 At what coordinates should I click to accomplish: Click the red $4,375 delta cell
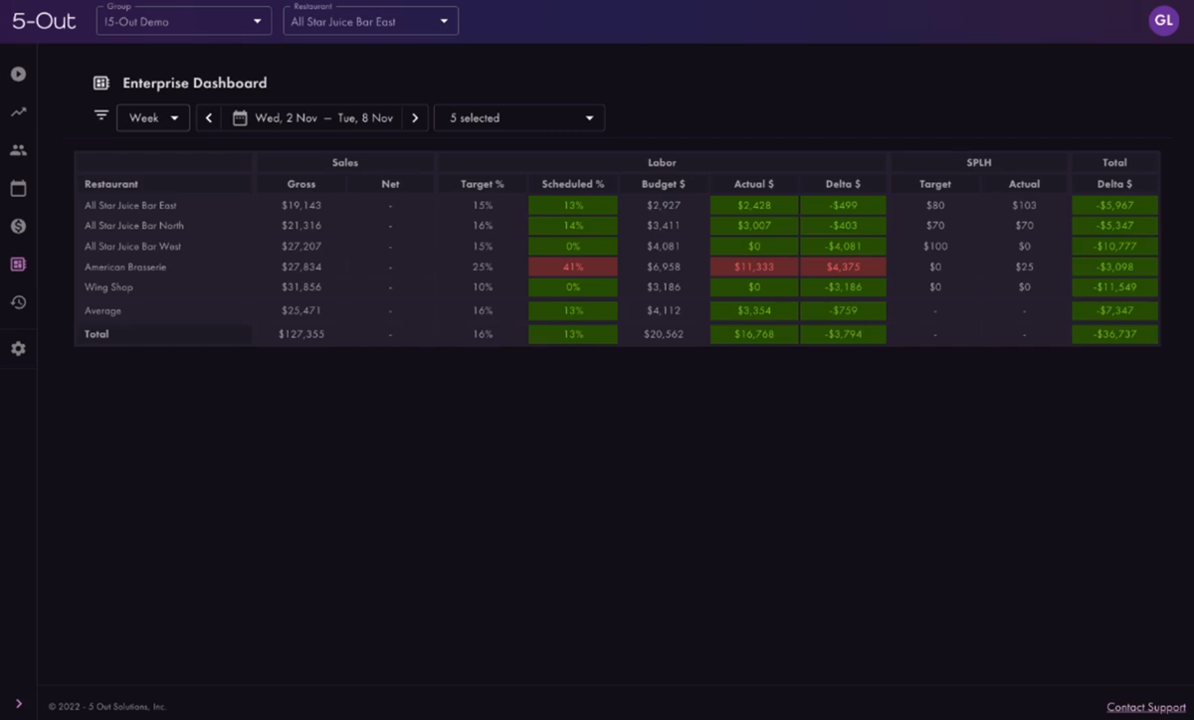coord(844,267)
